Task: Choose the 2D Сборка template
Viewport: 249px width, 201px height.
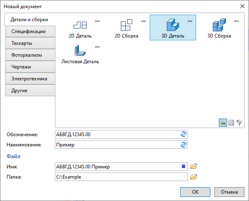Action: tap(127, 25)
